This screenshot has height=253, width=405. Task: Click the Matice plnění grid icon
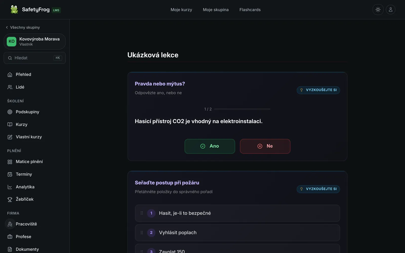10,162
